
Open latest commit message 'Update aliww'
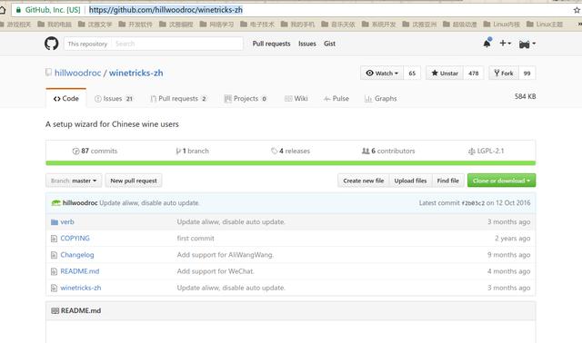tap(149, 203)
